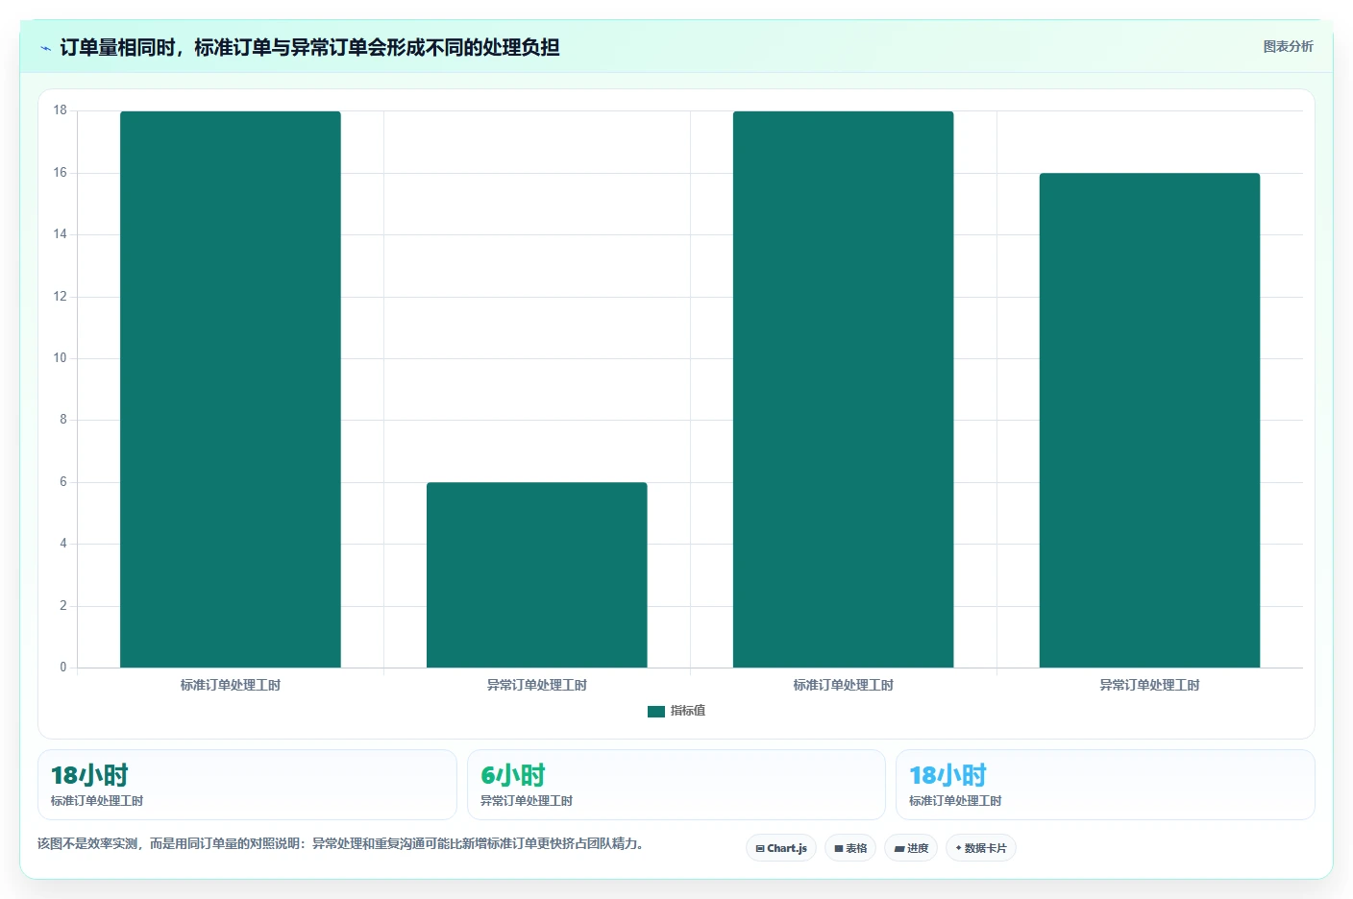Viewport: 1353px width, 899px height.
Task: Select the 进度 chip
Action: [x=911, y=848]
